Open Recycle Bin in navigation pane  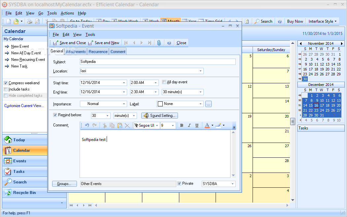pos(25,193)
